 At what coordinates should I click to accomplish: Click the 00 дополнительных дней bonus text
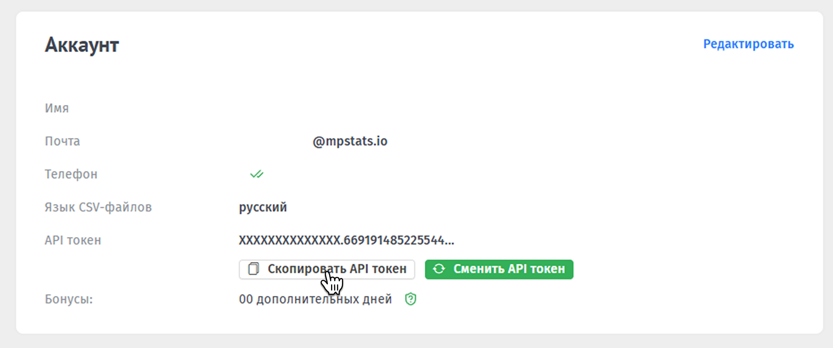(315, 299)
